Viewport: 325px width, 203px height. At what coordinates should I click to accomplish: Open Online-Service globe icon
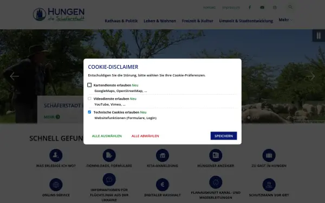point(56,185)
